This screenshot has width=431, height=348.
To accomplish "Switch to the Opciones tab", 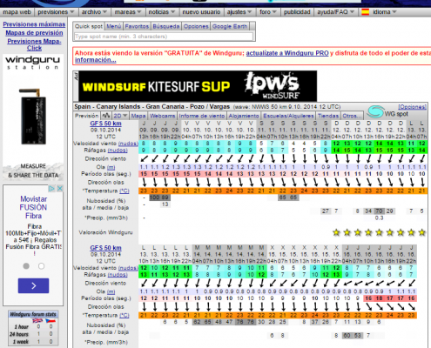I will pyautogui.click(x=196, y=26).
